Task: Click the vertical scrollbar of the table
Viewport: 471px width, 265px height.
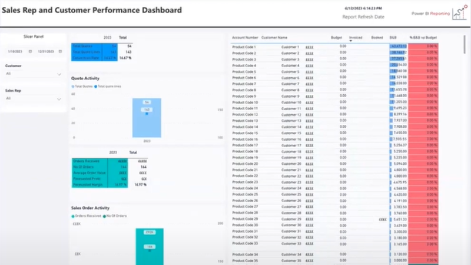Action: (465, 45)
